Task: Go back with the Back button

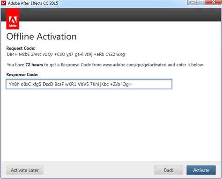Action: [169, 170]
